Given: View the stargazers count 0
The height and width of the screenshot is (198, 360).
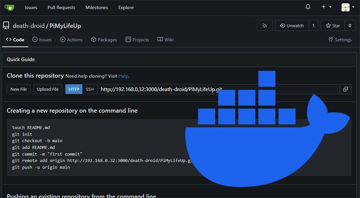Looking at the screenshot, I should 350,26.
